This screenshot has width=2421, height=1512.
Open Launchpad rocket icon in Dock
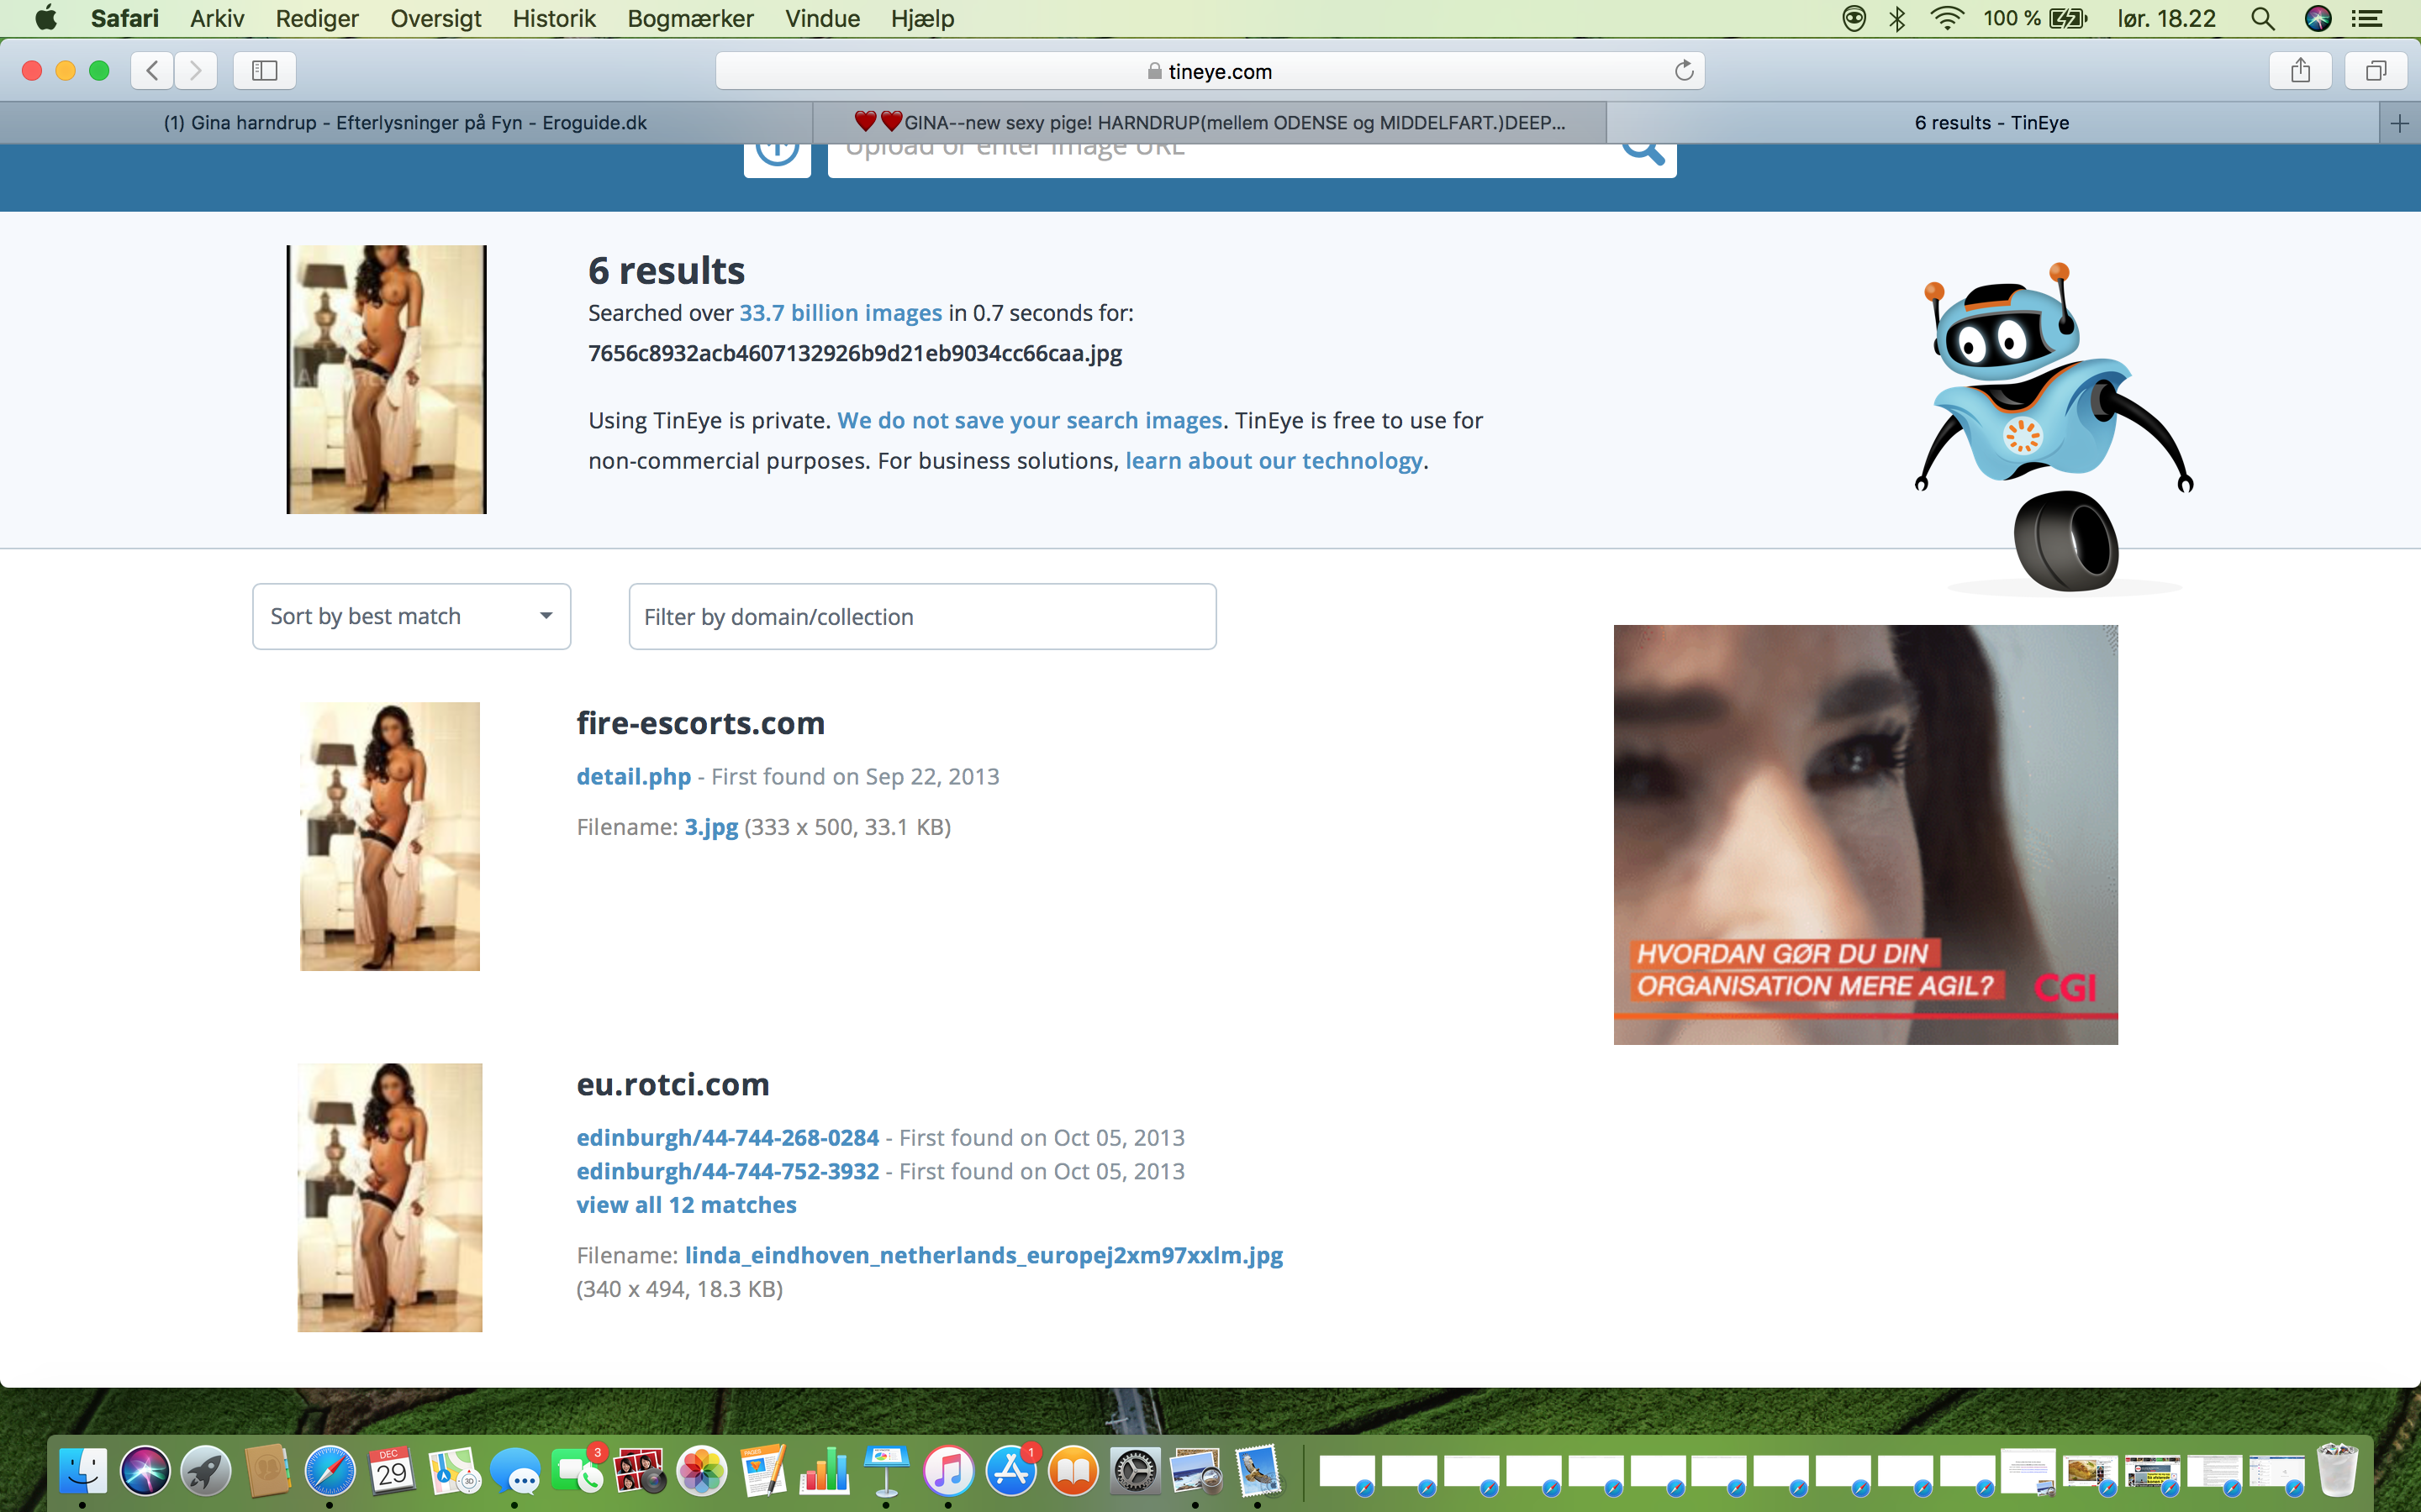[206, 1471]
